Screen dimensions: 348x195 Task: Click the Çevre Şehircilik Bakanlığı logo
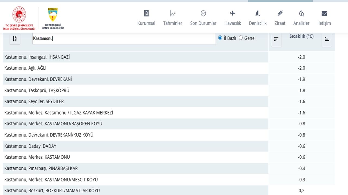pyautogui.click(x=19, y=18)
